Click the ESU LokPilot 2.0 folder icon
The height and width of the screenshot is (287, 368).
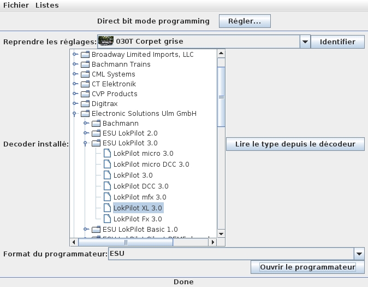(x=96, y=133)
